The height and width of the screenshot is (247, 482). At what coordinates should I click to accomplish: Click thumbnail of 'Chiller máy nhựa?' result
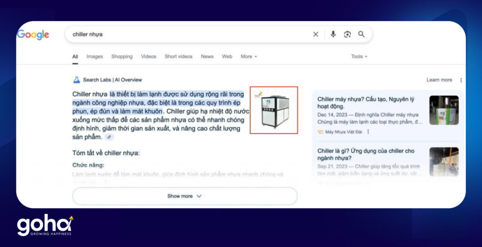pos(444,110)
